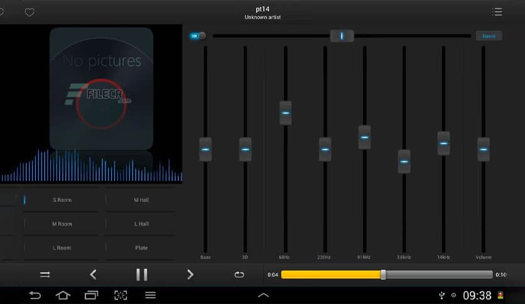This screenshot has width=525, height=304.
Task: Click the USB status icon
Action: 442,295
